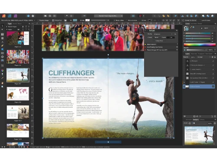Click the Layers panel lock icon
Image resolution: width=217 pixels, height=162 pixels.
point(215,57)
